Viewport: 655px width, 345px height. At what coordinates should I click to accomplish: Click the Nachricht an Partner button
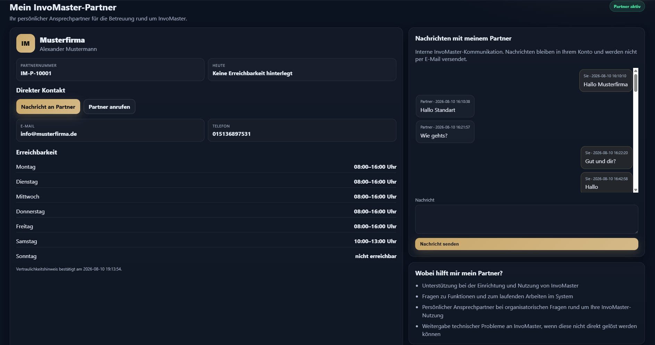pyautogui.click(x=48, y=107)
